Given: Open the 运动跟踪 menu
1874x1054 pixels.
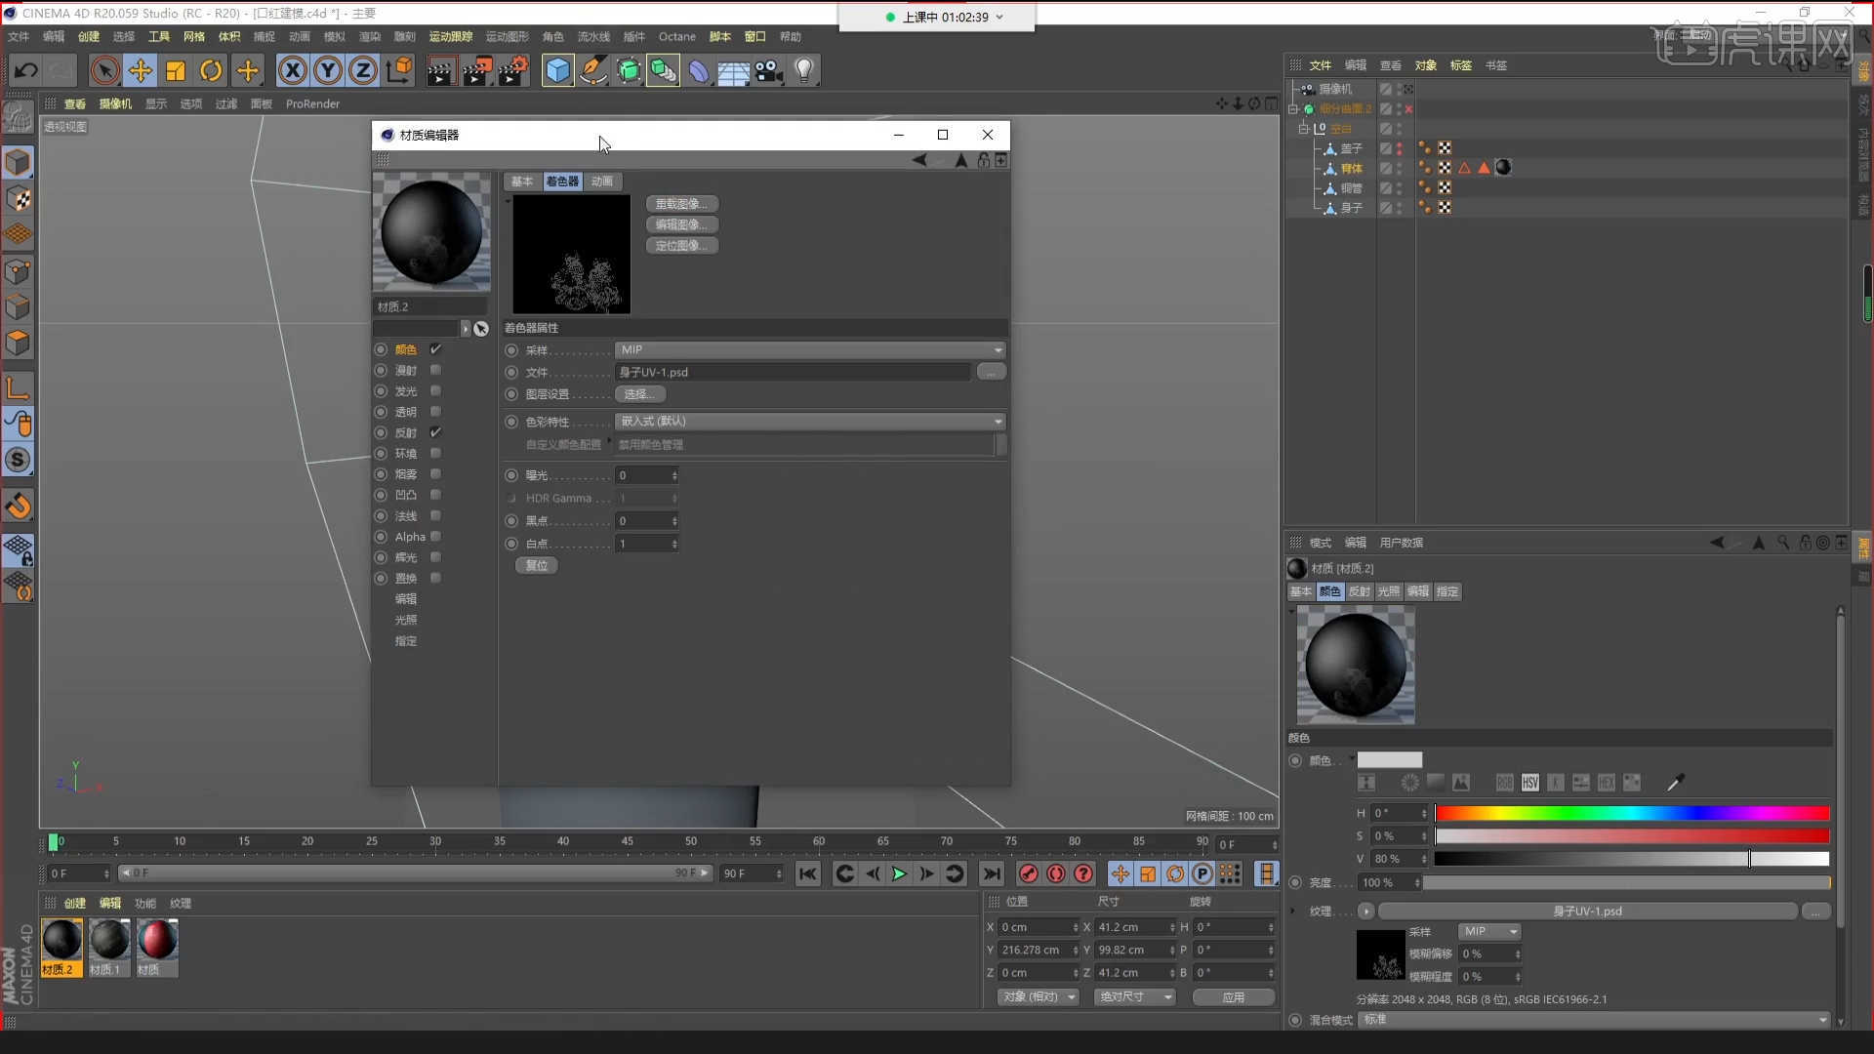Looking at the screenshot, I should click(450, 37).
